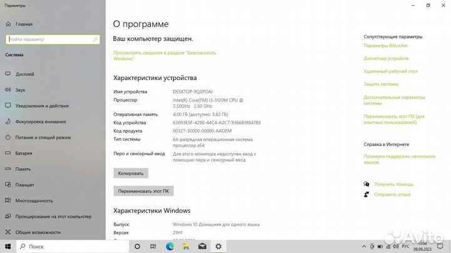Select Фокусировка внимания moon icon

pyautogui.click(x=8, y=121)
